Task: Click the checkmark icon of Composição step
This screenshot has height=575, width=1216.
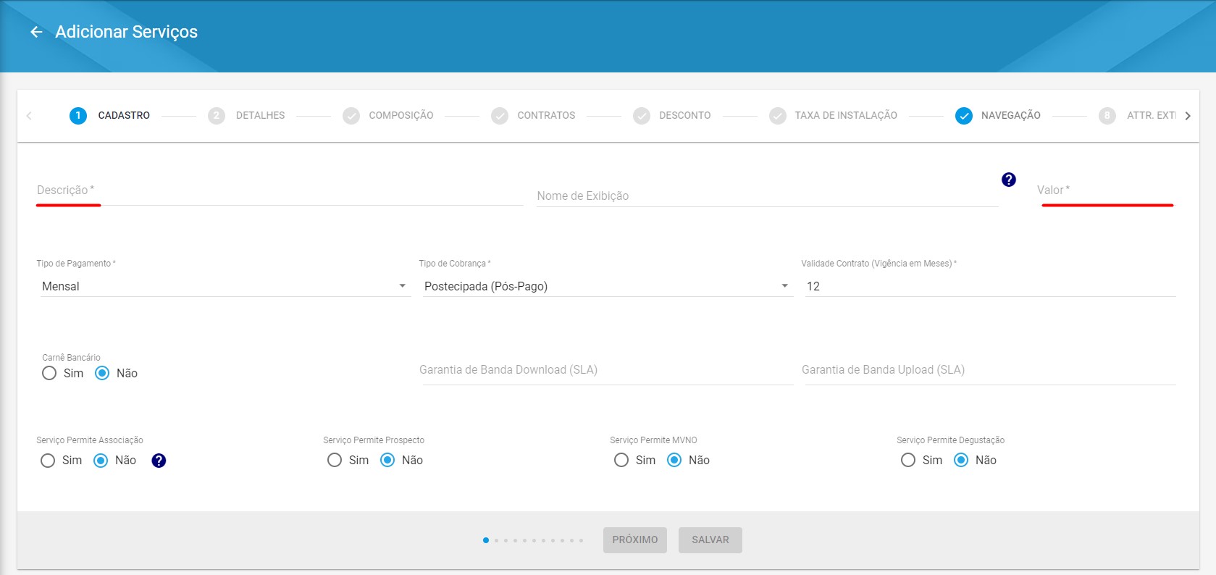Action: click(351, 116)
